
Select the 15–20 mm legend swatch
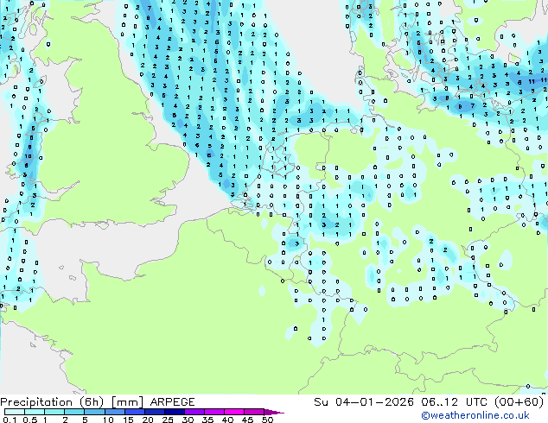[134, 412]
